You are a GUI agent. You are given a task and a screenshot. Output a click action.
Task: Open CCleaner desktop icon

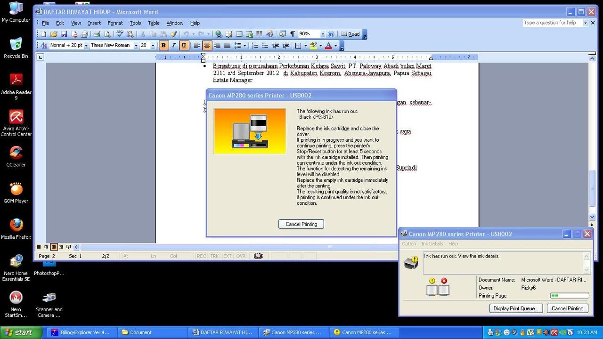pyautogui.click(x=16, y=156)
